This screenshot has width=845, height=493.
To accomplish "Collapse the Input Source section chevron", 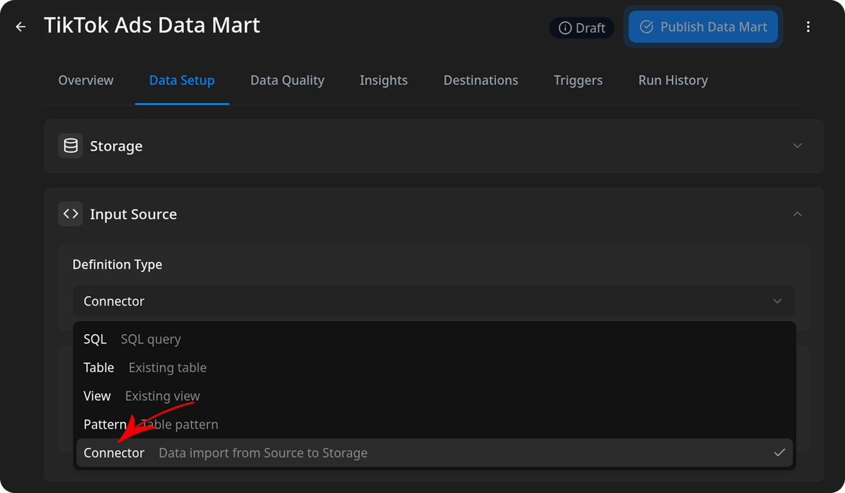I will 797,214.
